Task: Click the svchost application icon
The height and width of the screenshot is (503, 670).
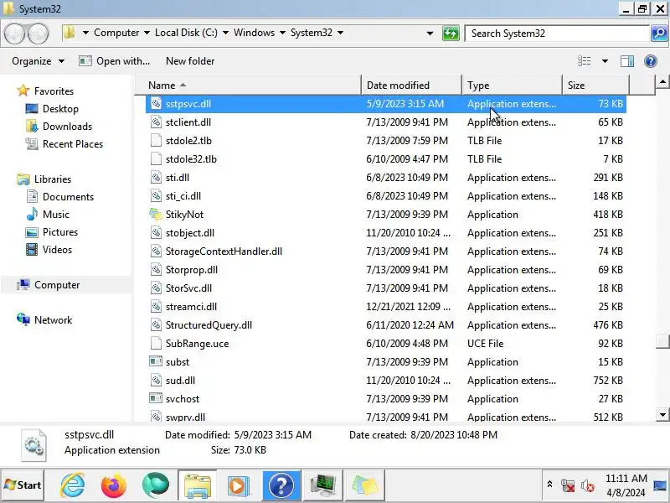Action: [x=156, y=399]
